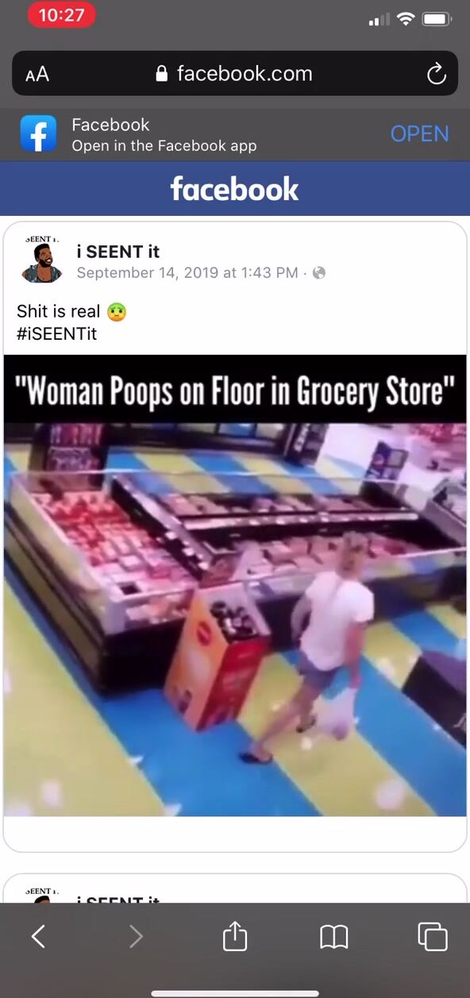Play the grocery store video
Viewport: 470px width, 998px height.
235,586
